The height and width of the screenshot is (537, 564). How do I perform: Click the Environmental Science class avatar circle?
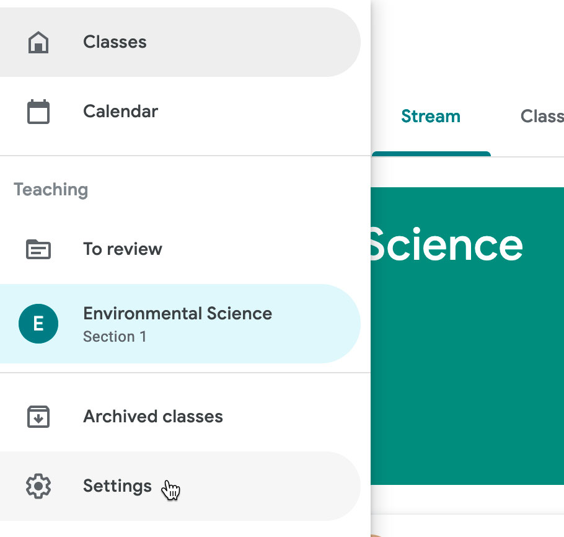38,324
